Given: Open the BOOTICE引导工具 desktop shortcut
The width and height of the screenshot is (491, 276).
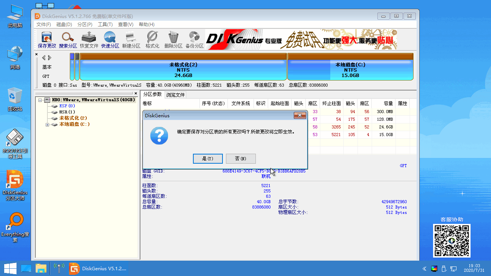Looking at the screenshot, I should coord(15,144).
